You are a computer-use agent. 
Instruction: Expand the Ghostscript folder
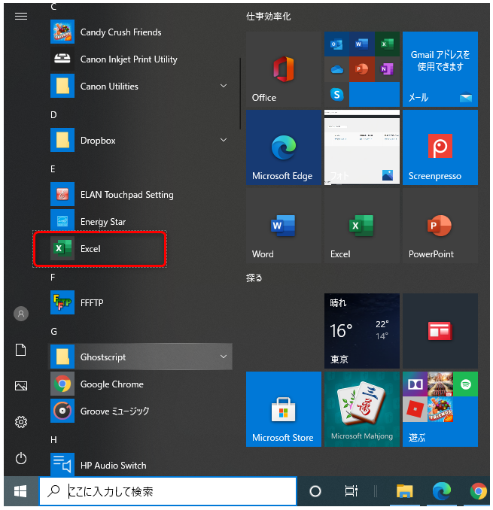pyautogui.click(x=223, y=357)
